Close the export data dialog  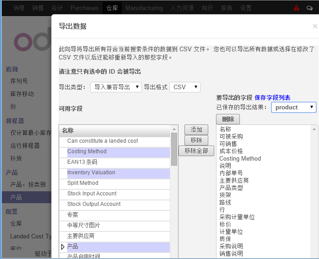tap(315, 27)
